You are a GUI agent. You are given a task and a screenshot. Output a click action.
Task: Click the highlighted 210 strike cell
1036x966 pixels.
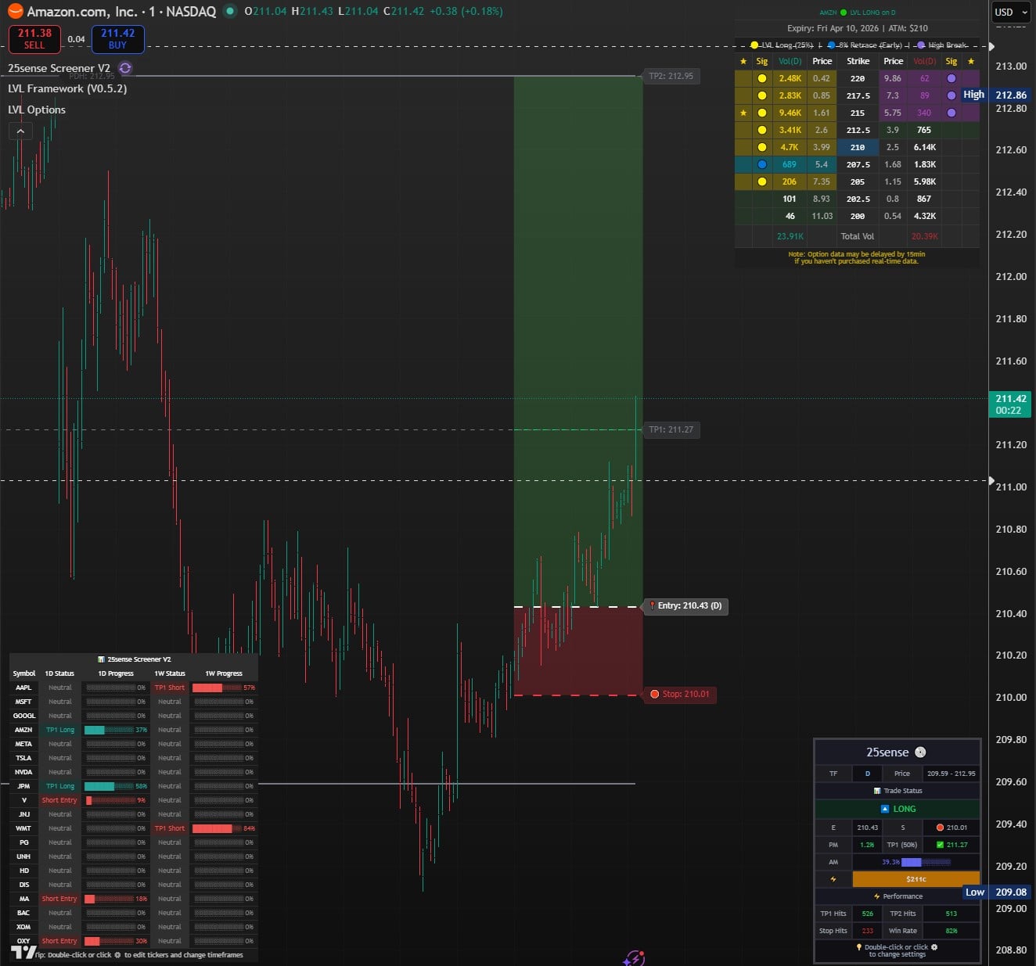point(858,147)
